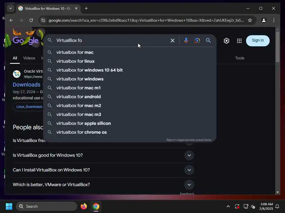
Task: Open the Downloads result link
Action: click(x=26, y=85)
